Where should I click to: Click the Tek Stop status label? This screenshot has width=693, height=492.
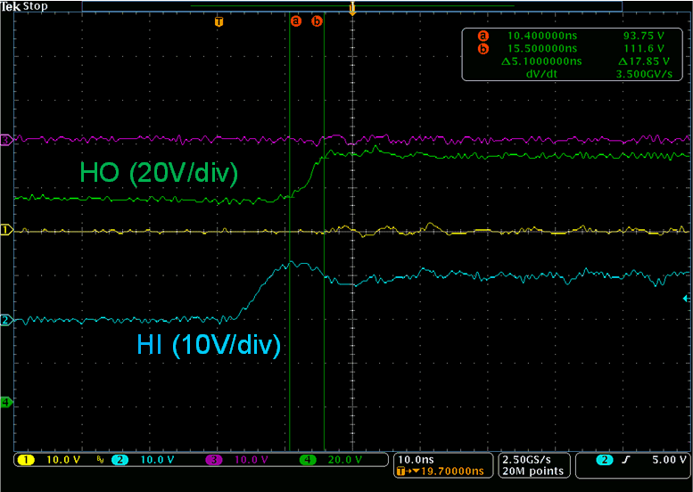pos(24,6)
